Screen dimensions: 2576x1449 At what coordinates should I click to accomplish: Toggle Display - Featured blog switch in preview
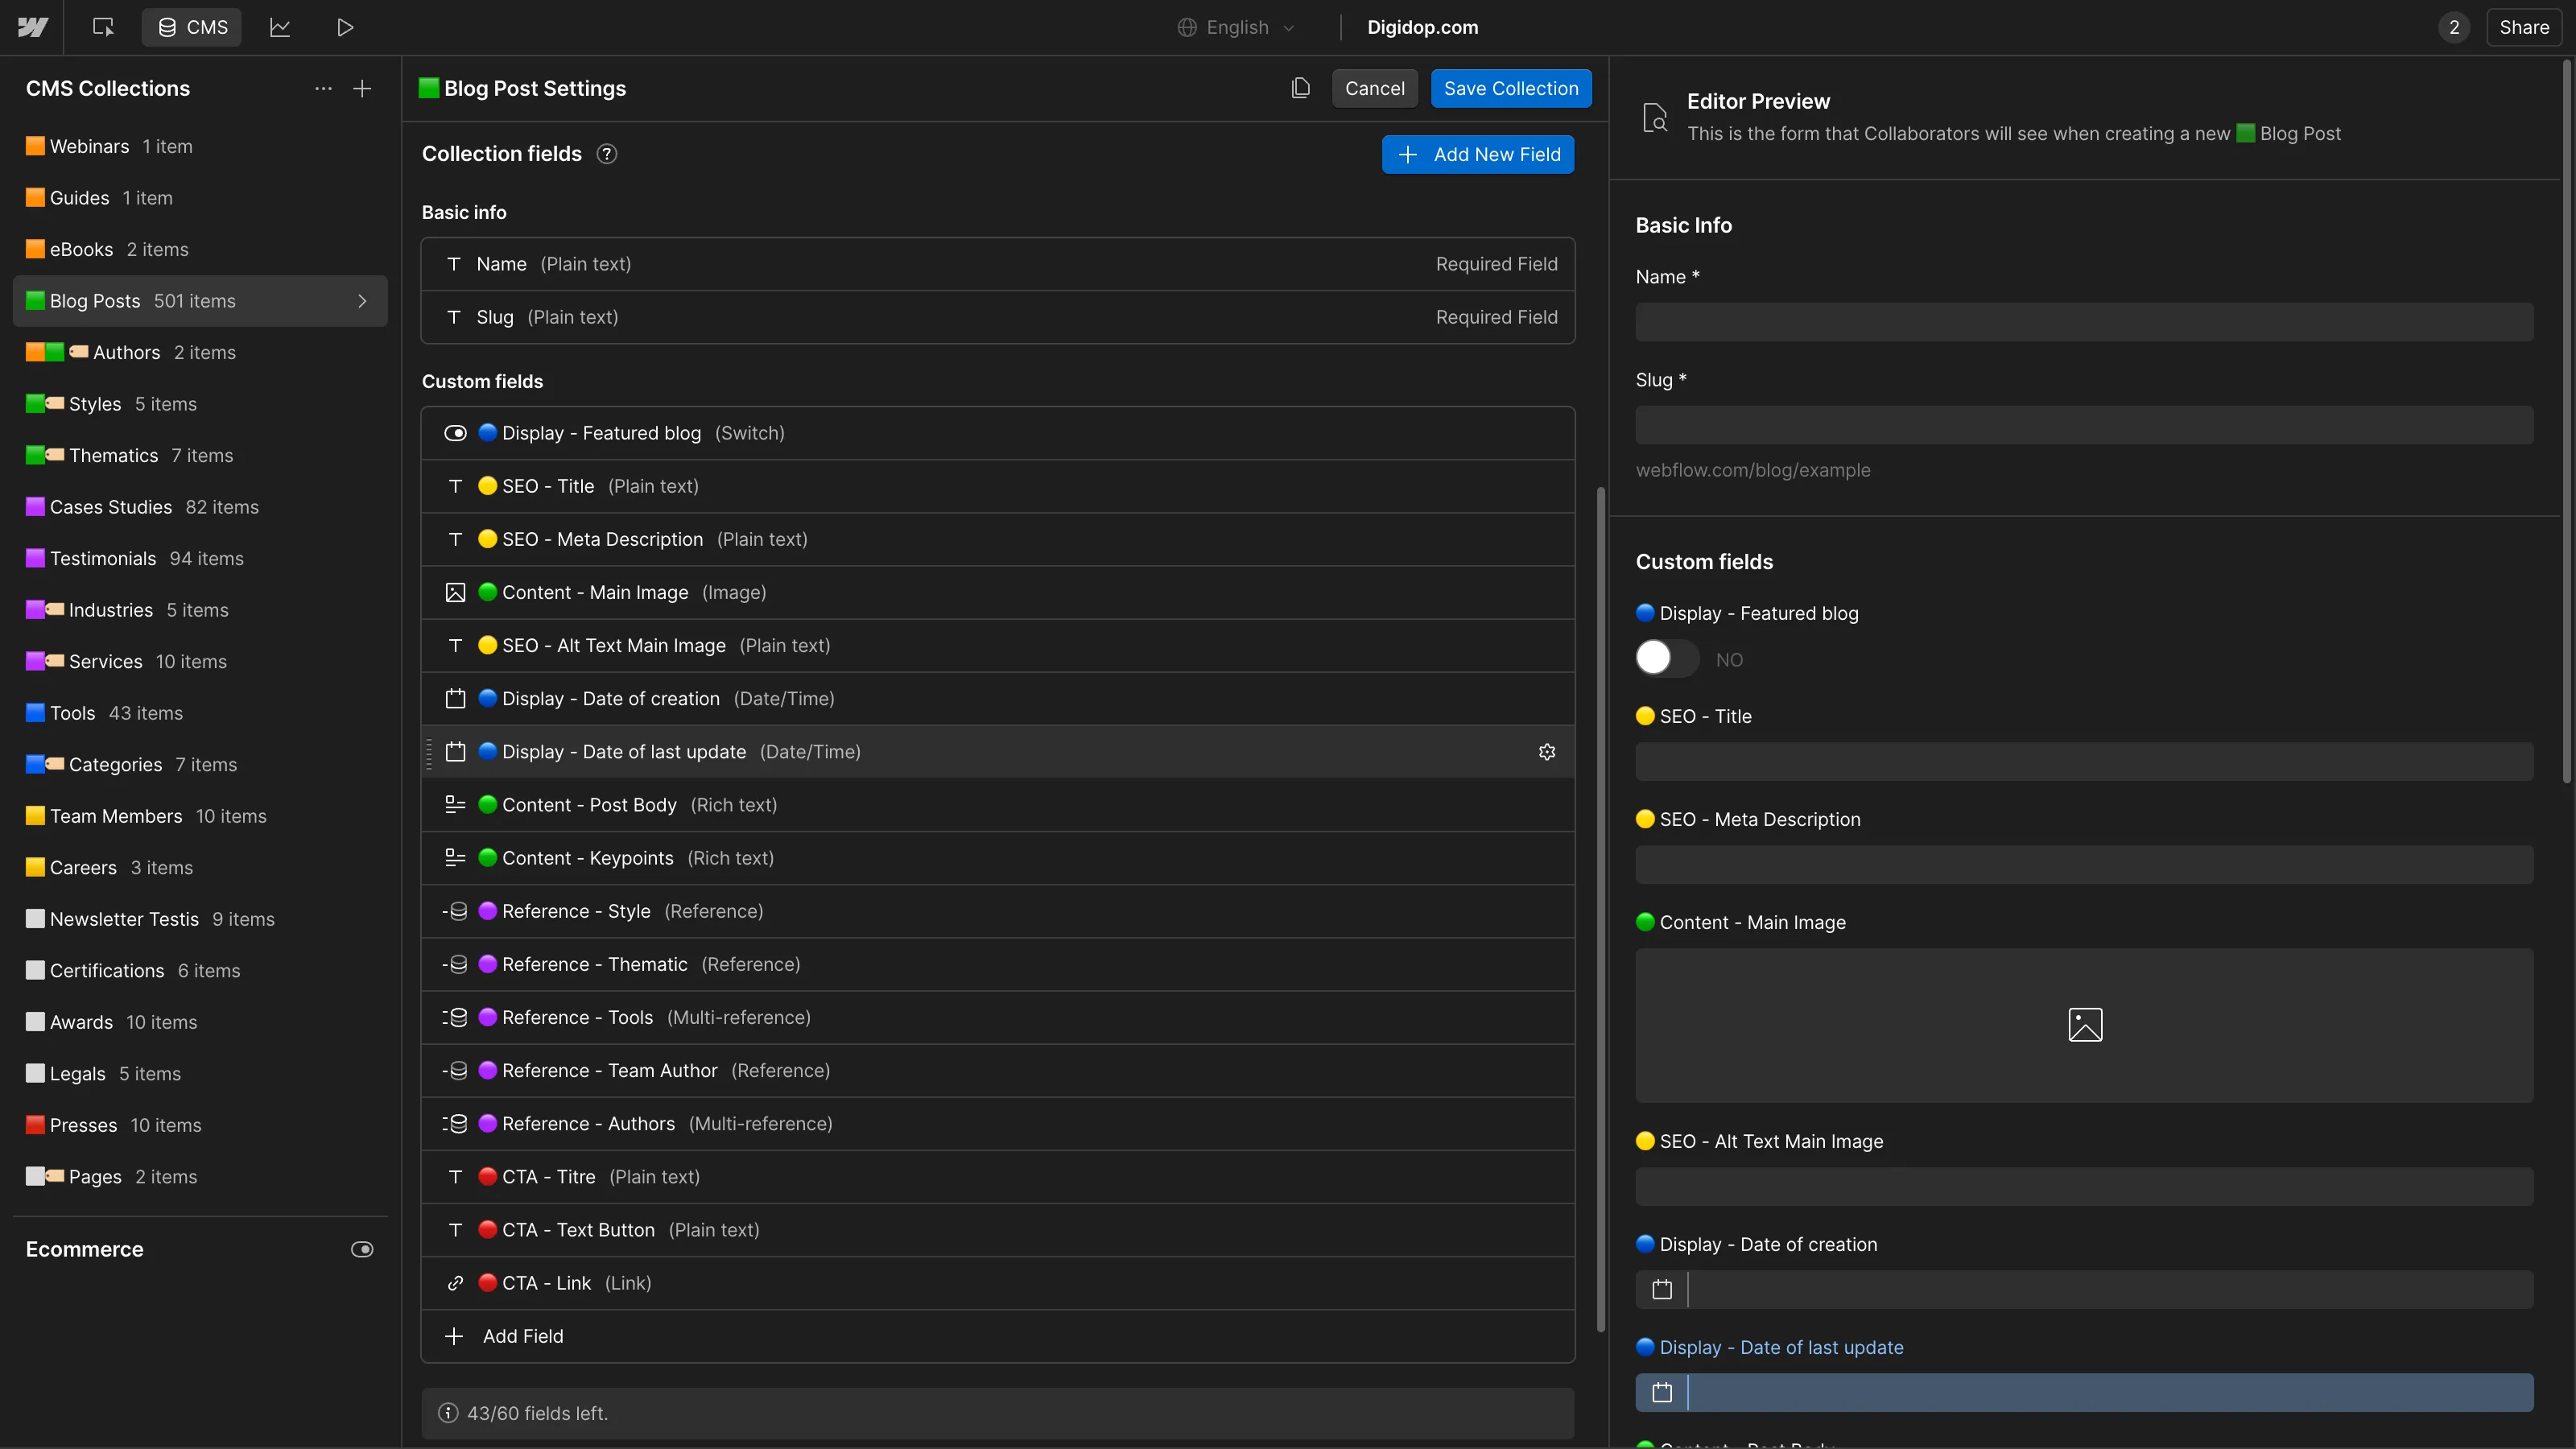tap(1666, 658)
